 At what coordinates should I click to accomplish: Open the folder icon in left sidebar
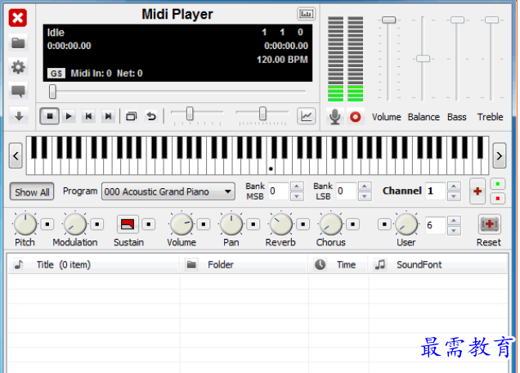18,43
